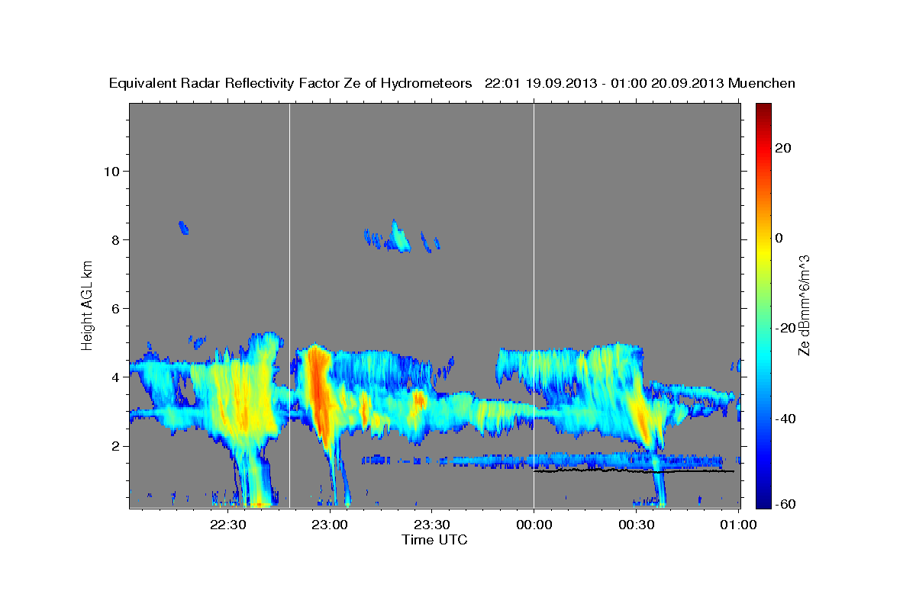Click the '23:30' time tick label
The height and width of the screenshot is (610, 916).
point(431,525)
